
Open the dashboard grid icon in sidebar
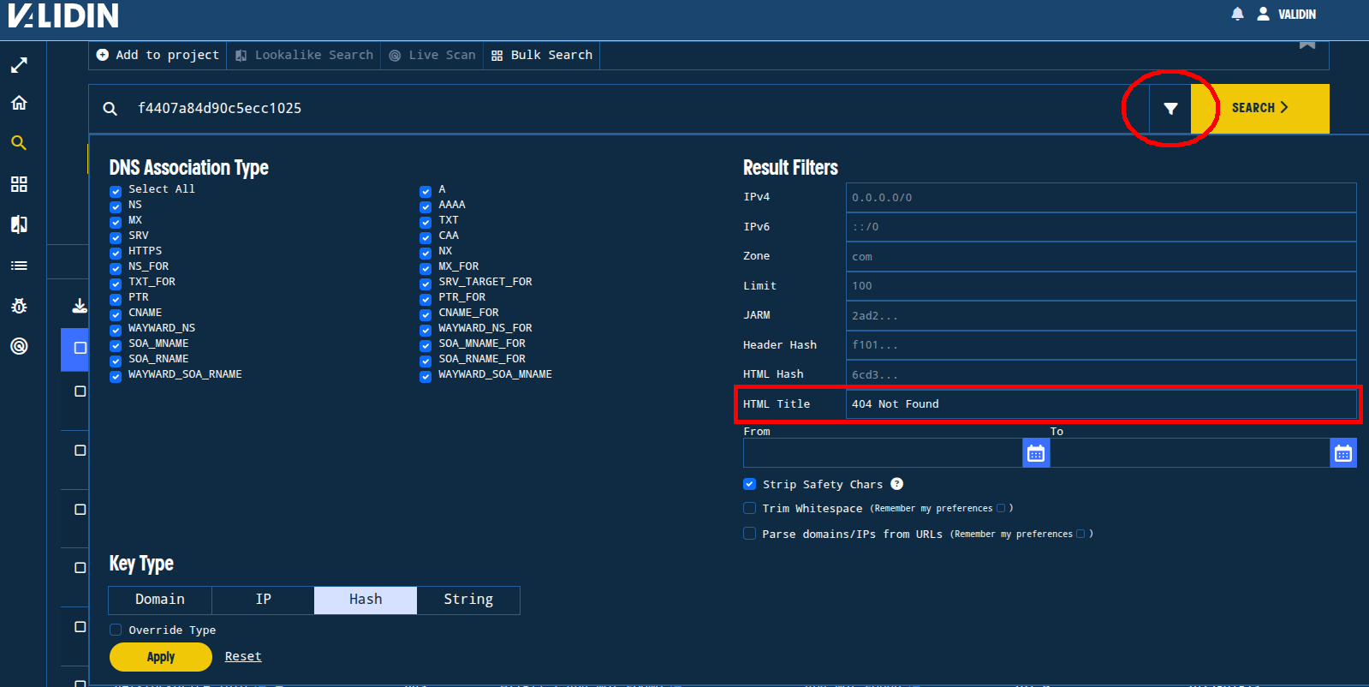(19, 184)
